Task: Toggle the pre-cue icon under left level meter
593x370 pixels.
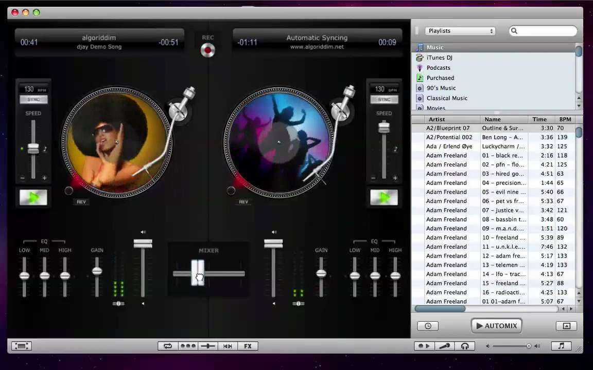Action: point(118,304)
